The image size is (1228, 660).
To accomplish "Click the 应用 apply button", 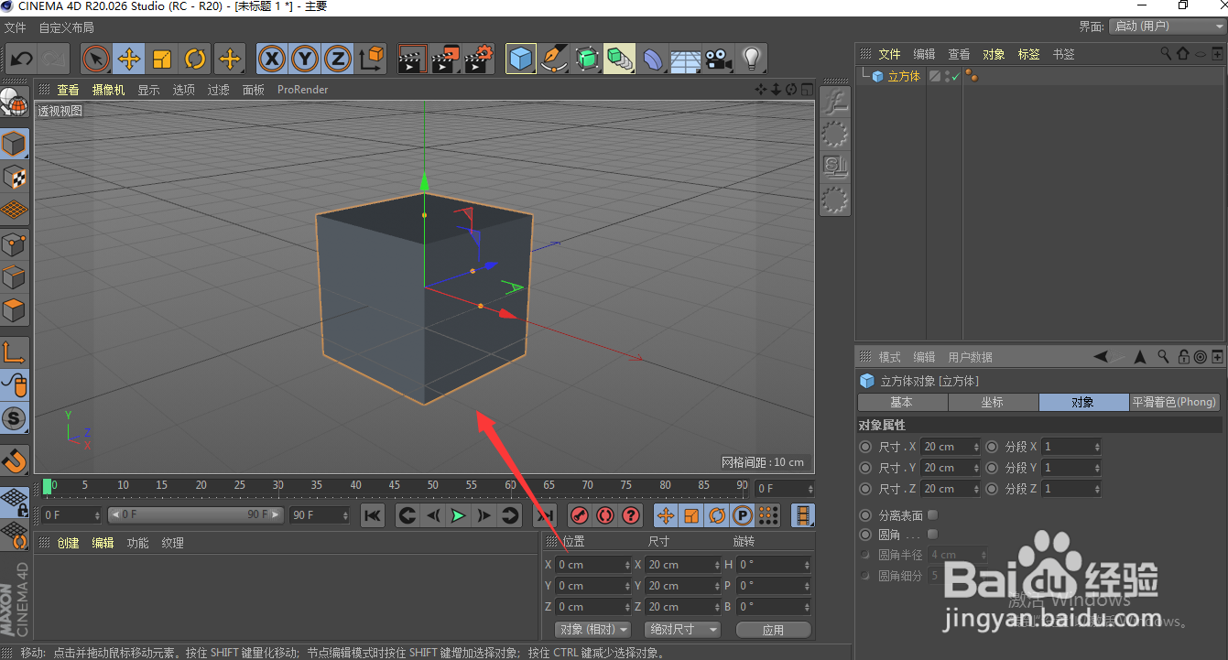I will (x=774, y=630).
